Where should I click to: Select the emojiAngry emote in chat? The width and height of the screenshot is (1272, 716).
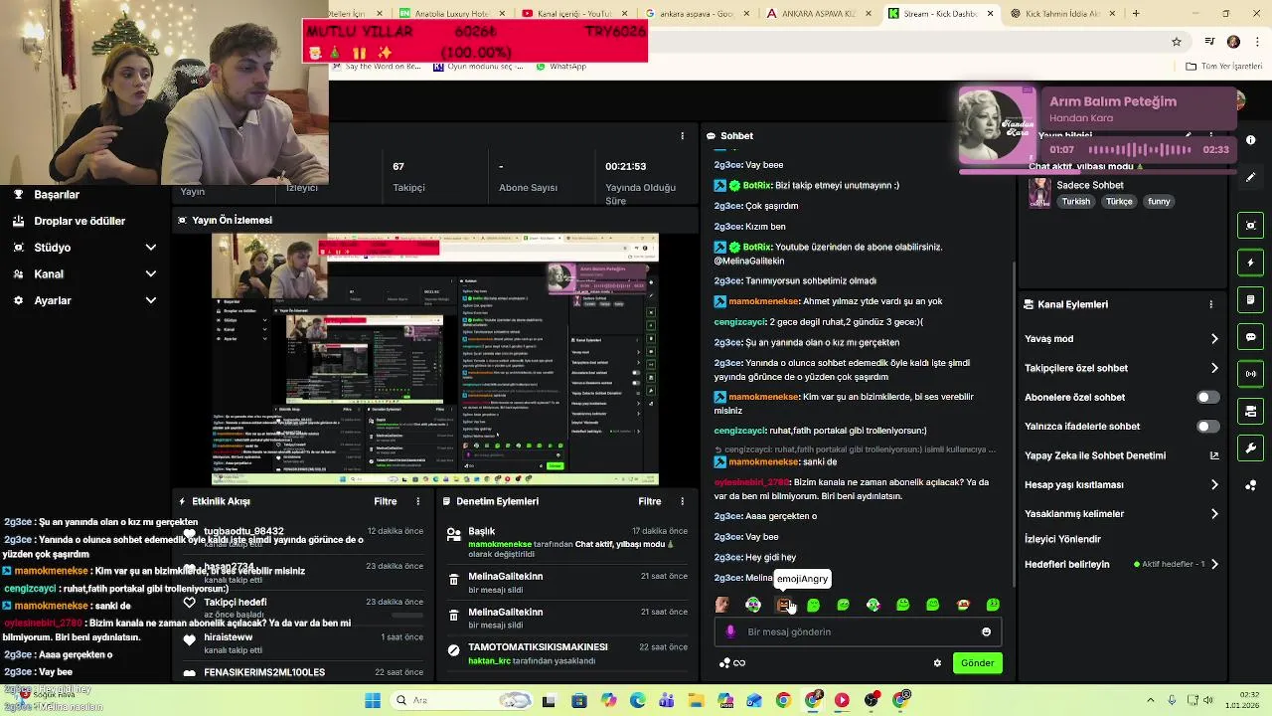click(x=783, y=605)
